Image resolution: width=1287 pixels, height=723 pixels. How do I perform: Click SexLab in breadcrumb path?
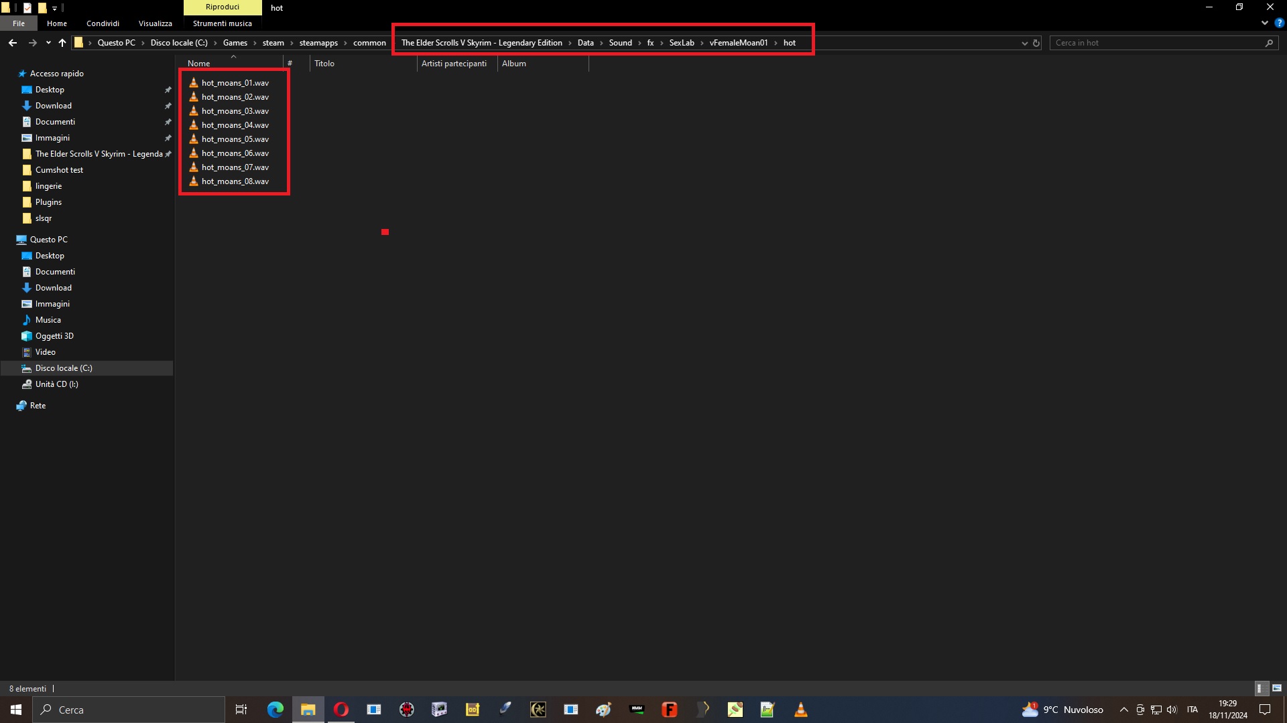[682, 43]
